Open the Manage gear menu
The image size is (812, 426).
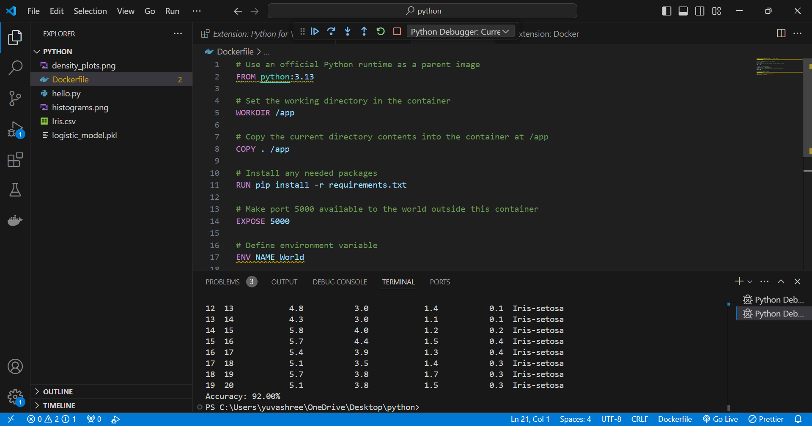click(15, 397)
